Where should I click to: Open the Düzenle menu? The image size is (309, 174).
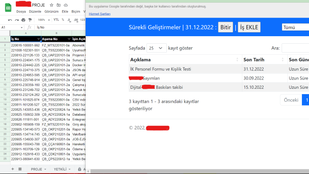[35, 11]
